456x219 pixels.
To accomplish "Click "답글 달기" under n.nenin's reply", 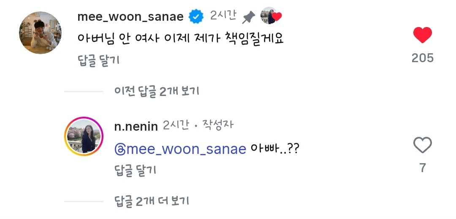I will click(x=136, y=170).
